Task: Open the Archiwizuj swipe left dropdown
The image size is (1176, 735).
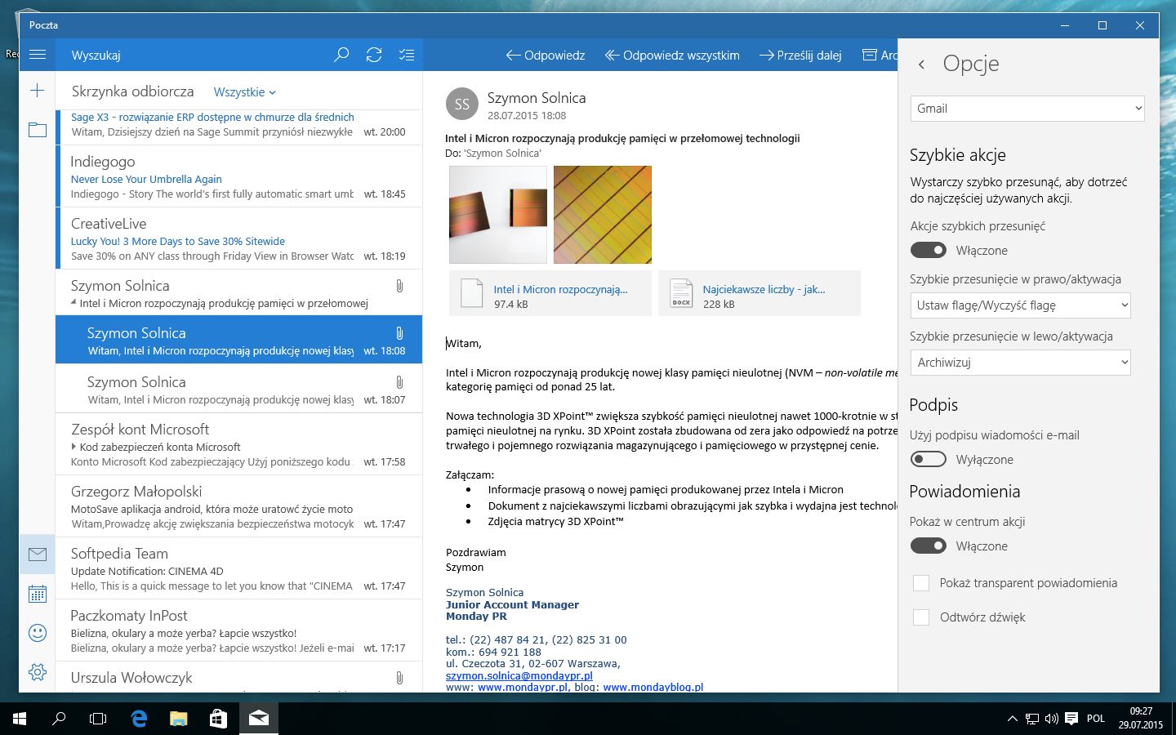Action: [1020, 363]
